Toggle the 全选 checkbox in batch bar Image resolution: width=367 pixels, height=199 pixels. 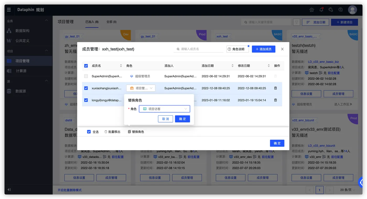tap(89, 132)
